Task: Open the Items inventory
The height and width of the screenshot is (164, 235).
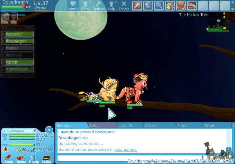Action: 21,158
